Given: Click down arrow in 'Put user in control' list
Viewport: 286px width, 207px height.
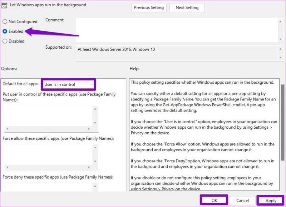Looking at the screenshot, I should pyautogui.click(x=95, y=123).
